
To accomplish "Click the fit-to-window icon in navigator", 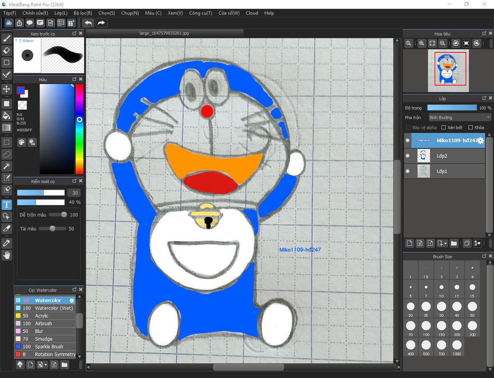I will pyautogui.click(x=432, y=43).
